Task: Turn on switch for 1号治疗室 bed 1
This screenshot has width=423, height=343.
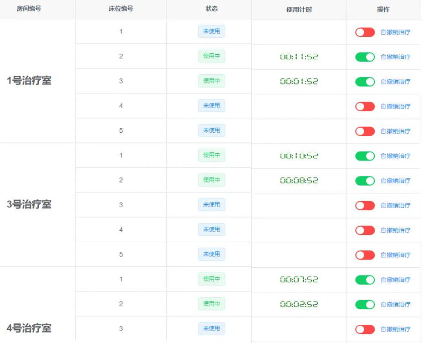Action: [x=365, y=32]
